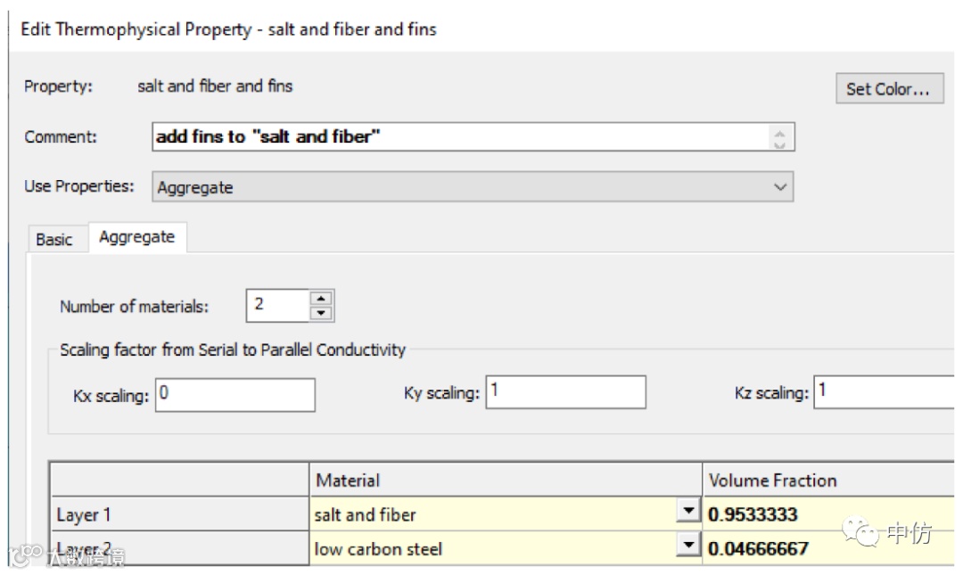Click the Set Color button
The width and height of the screenshot is (963, 575).
(x=888, y=88)
